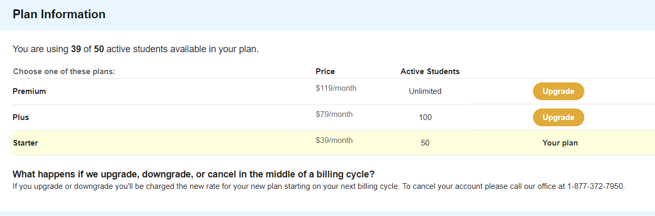Click the "Your plan" label
The height and width of the screenshot is (216, 655).
560,142
